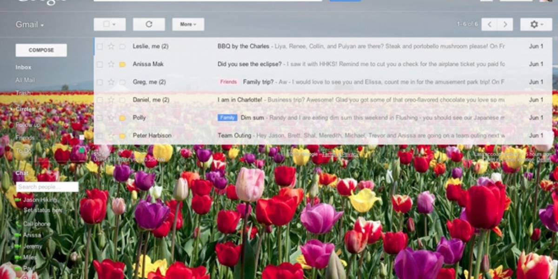Open the BBQ by the Charles email
Viewport: 558px width, 279px height.
coord(323,46)
